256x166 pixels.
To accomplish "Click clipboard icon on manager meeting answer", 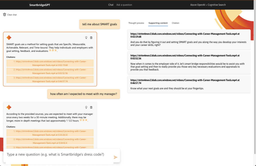I will pos(91,107).
